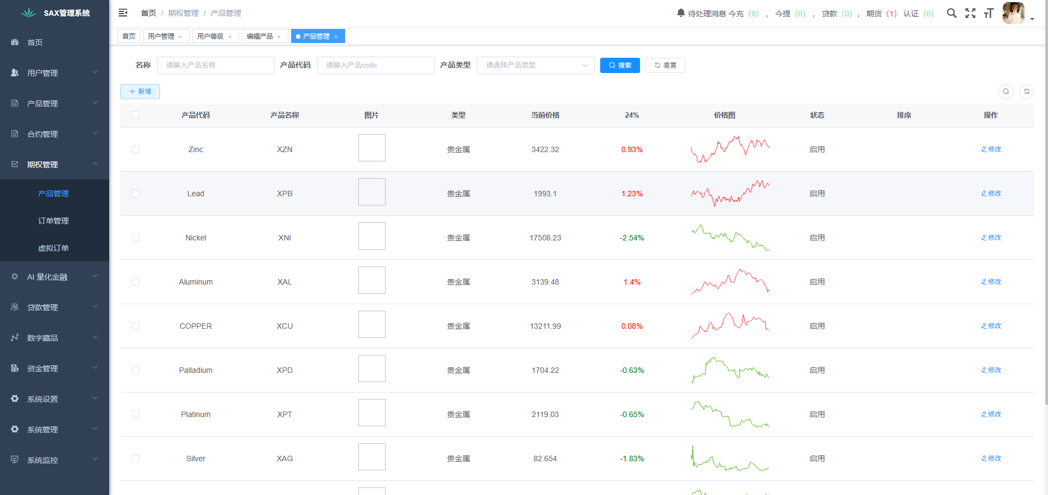1048x495 pixels.
Task: Toggle the round search visibility icon
Action: pyautogui.click(x=1005, y=92)
